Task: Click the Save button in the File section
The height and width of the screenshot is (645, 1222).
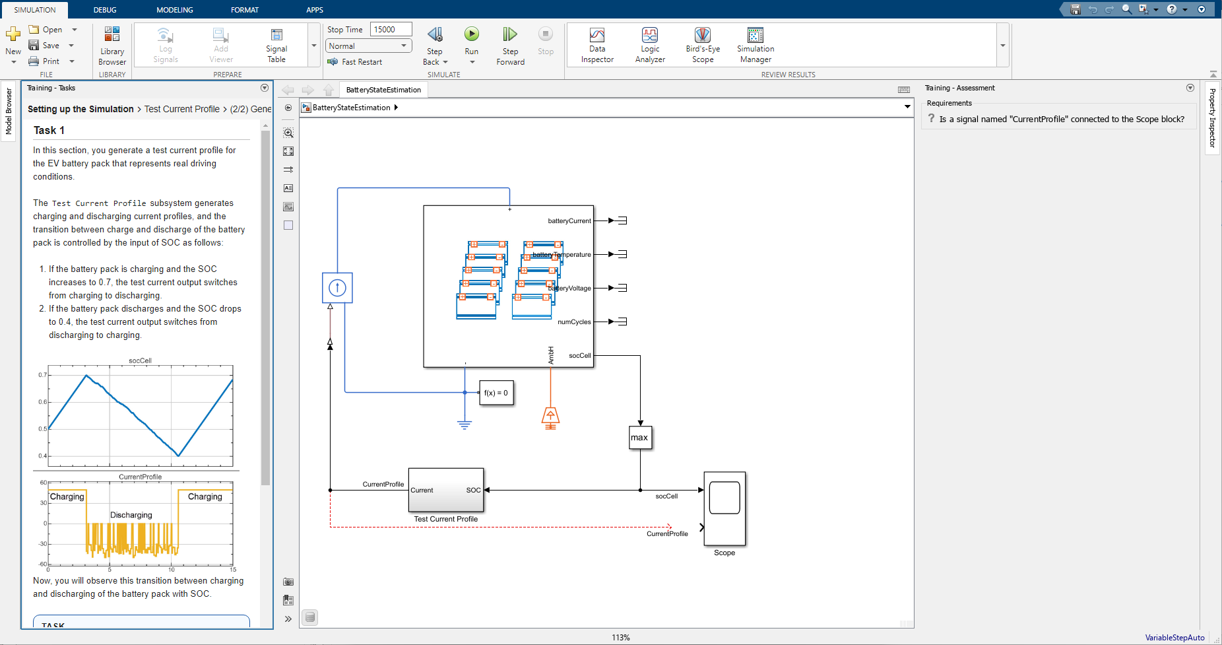Action: (x=45, y=46)
